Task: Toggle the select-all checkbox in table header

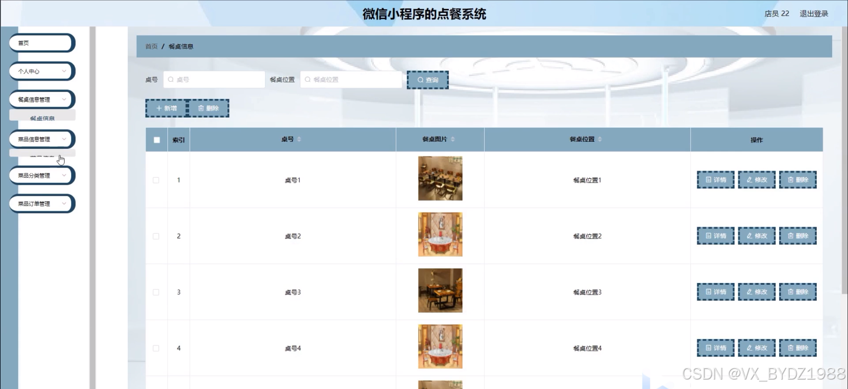Action: pyautogui.click(x=157, y=140)
